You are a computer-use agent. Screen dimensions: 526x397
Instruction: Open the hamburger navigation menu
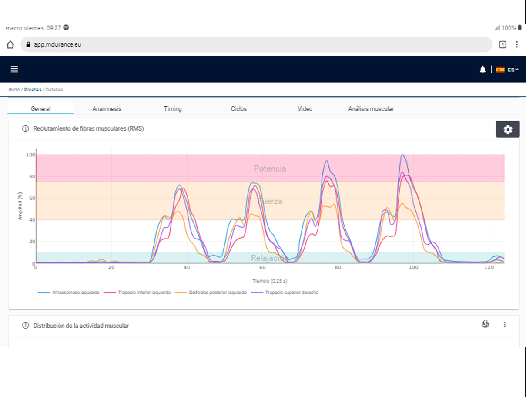(14, 70)
